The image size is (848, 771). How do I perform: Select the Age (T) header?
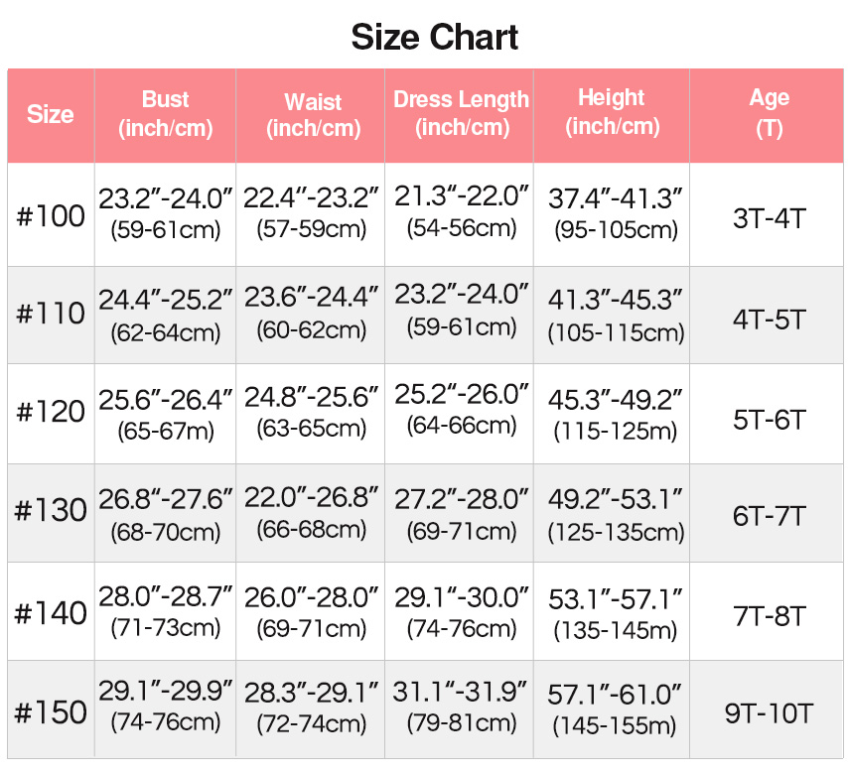769,113
